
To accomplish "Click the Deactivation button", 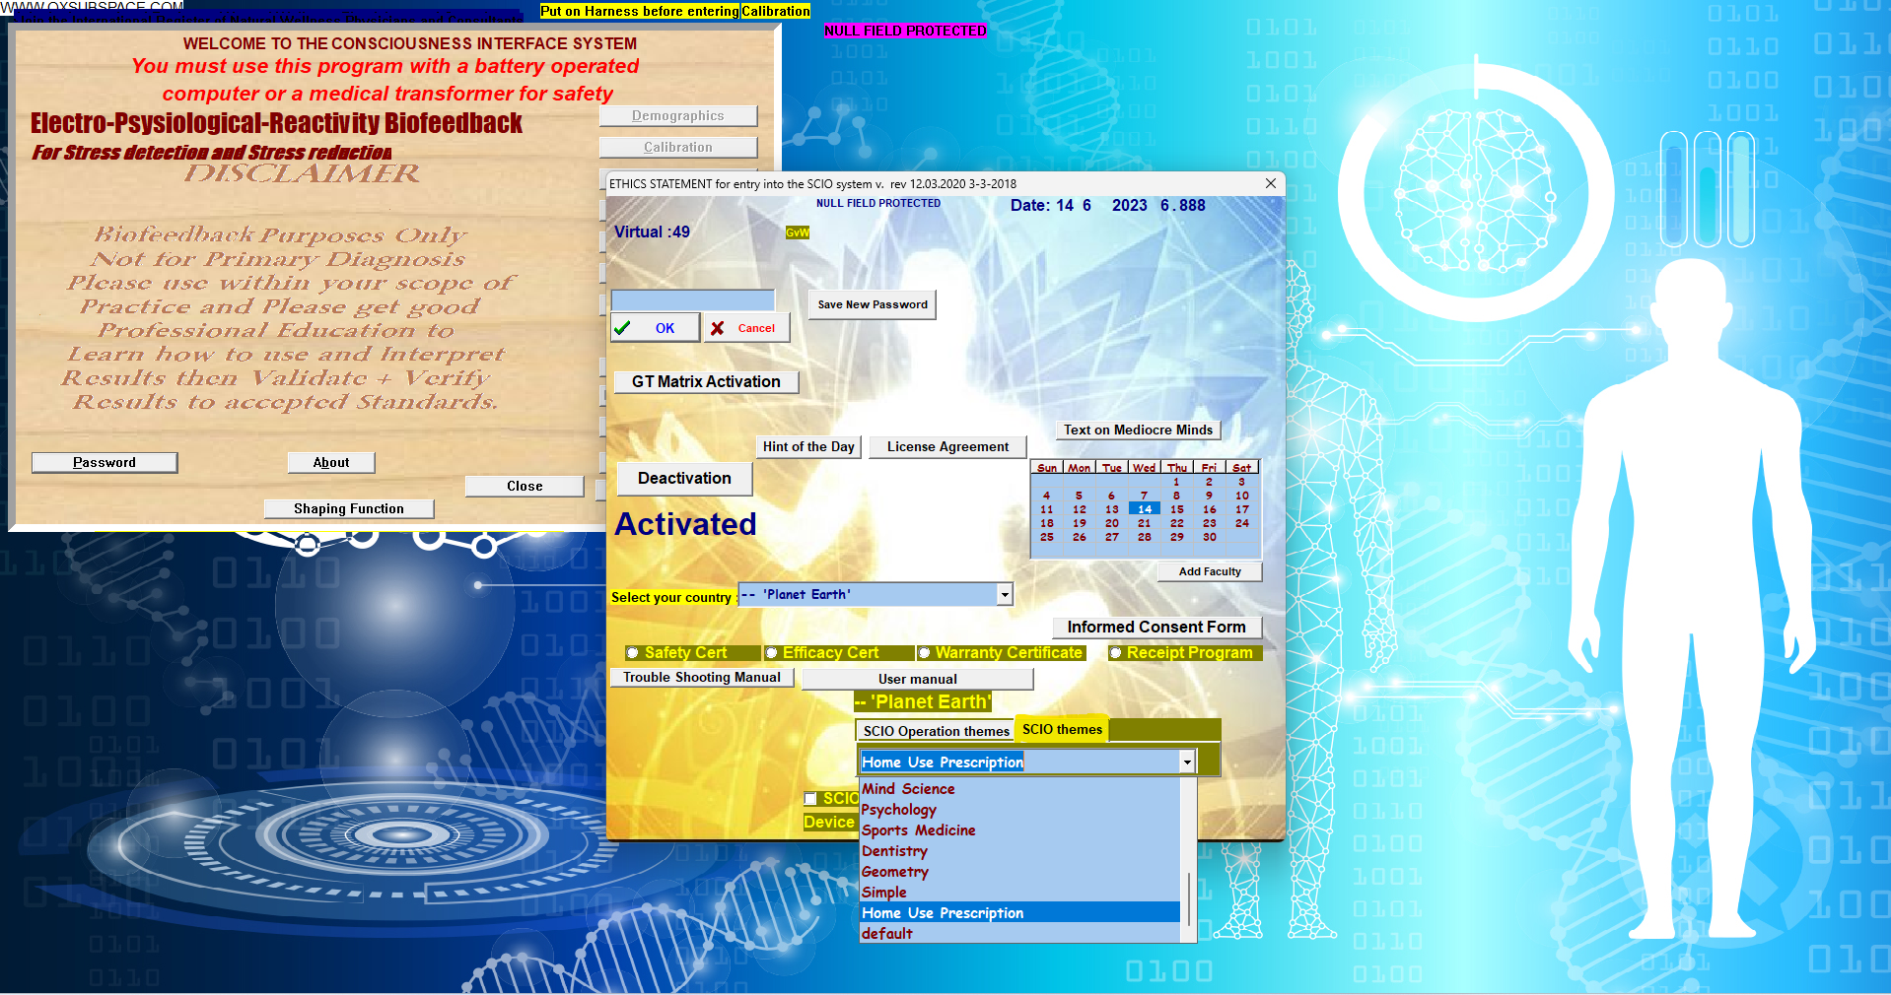I will click(x=684, y=479).
